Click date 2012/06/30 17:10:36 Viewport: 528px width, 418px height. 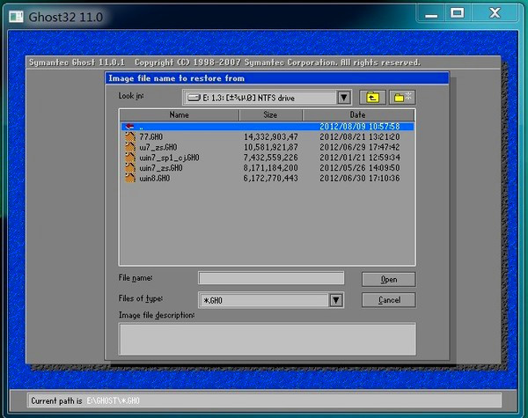pyautogui.click(x=360, y=178)
